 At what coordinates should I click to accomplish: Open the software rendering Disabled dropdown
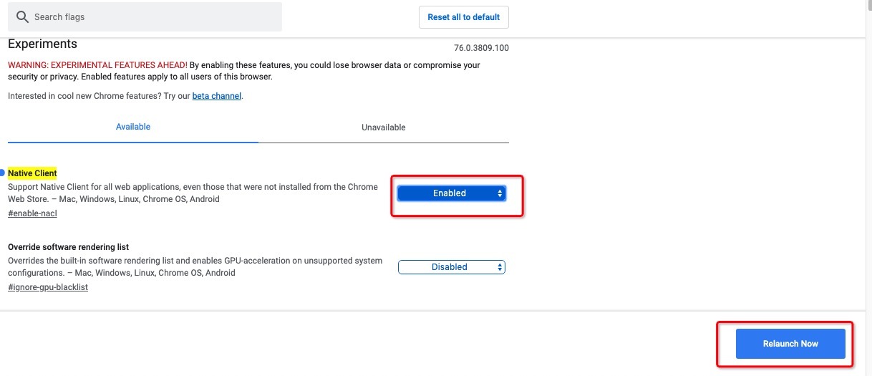click(452, 267)
